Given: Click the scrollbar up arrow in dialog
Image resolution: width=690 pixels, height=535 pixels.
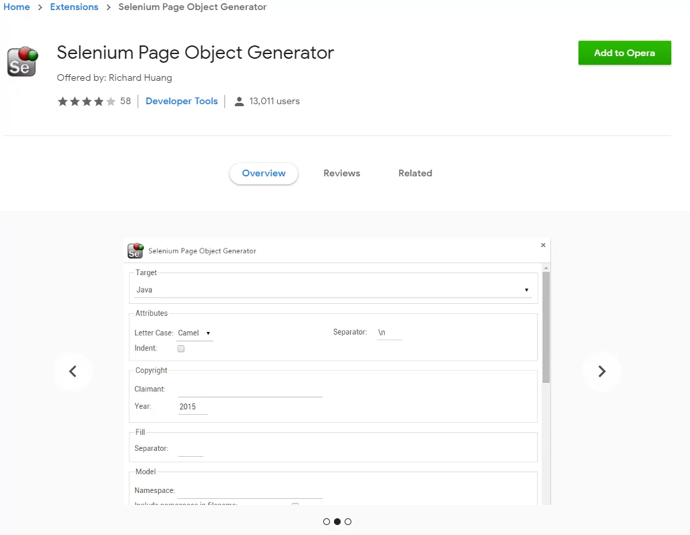Looking at the screenshot, I should click(546, 267).
